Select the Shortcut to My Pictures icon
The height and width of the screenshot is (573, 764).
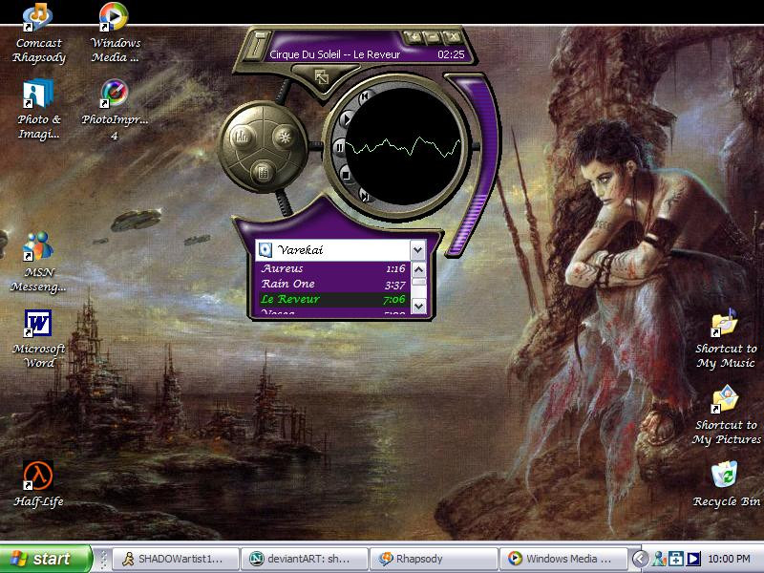726,415
